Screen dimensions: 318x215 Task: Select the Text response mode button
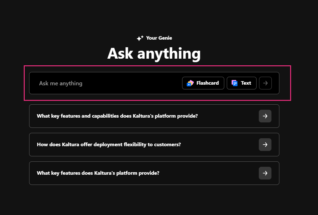pyautogui.click(x=242, y=83)
